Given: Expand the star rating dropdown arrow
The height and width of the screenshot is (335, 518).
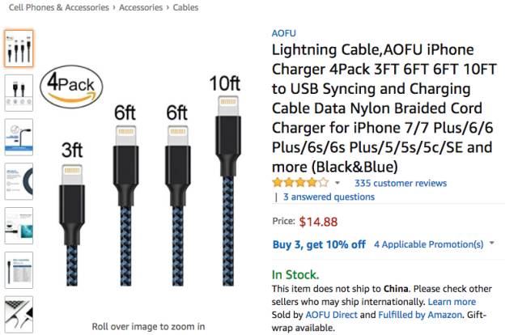Looking at the screenshot, I should (338, 184).
